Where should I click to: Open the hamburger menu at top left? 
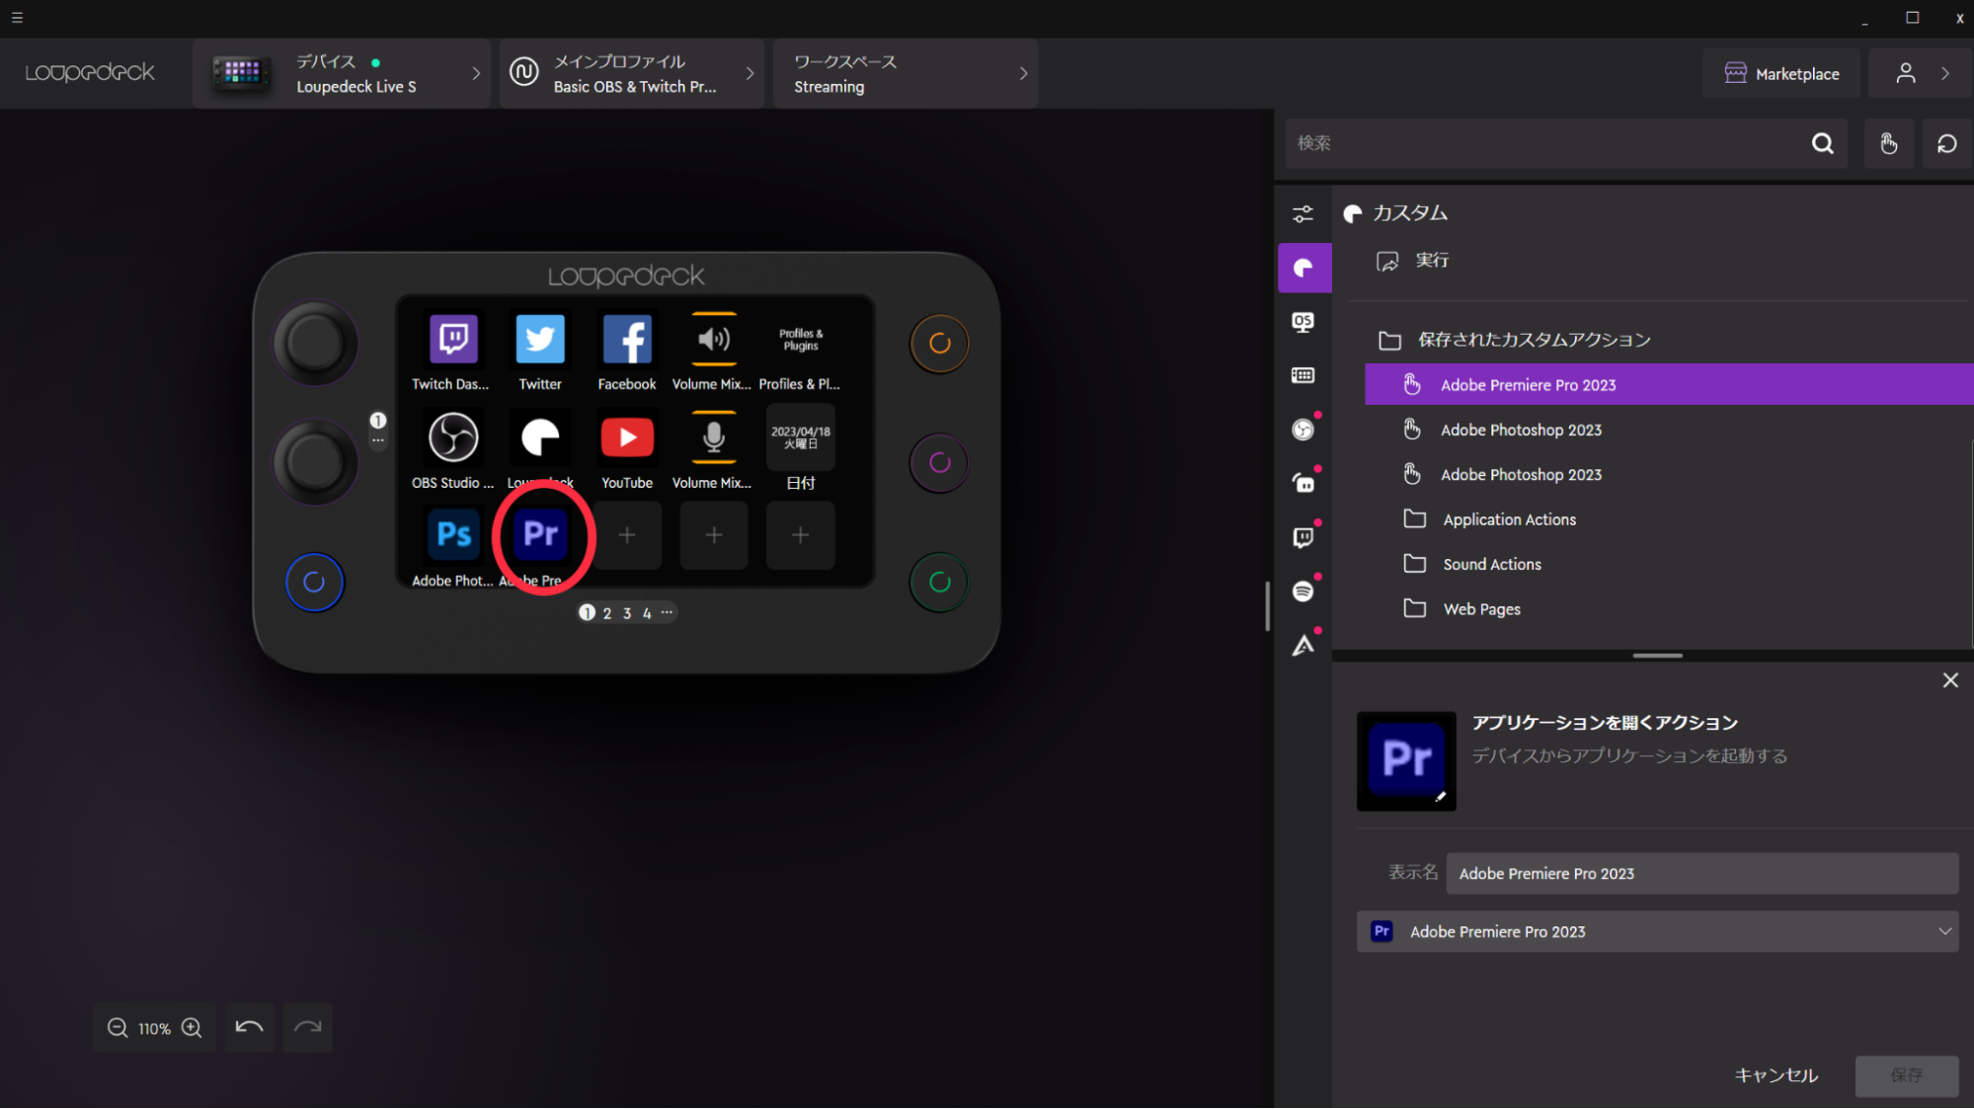[x=17, y=18]
